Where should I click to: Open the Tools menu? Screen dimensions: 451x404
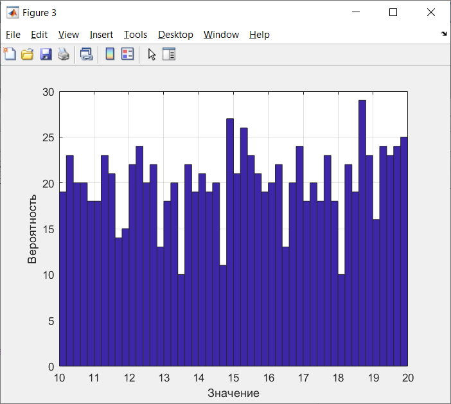(136, 35)
